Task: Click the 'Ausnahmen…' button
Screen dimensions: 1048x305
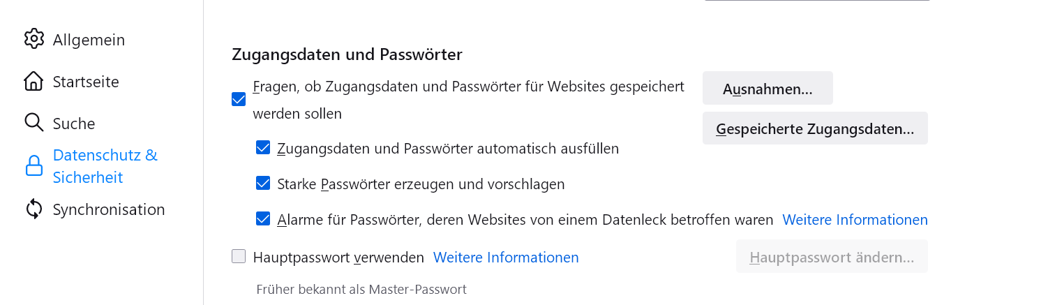Action: coord(768,89)
